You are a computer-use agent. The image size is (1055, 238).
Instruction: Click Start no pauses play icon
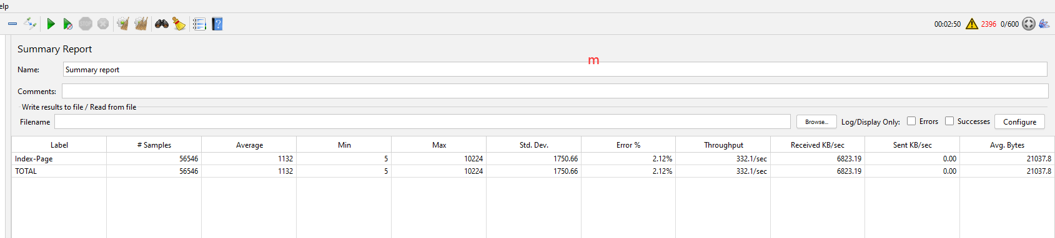tap(67, 24)
